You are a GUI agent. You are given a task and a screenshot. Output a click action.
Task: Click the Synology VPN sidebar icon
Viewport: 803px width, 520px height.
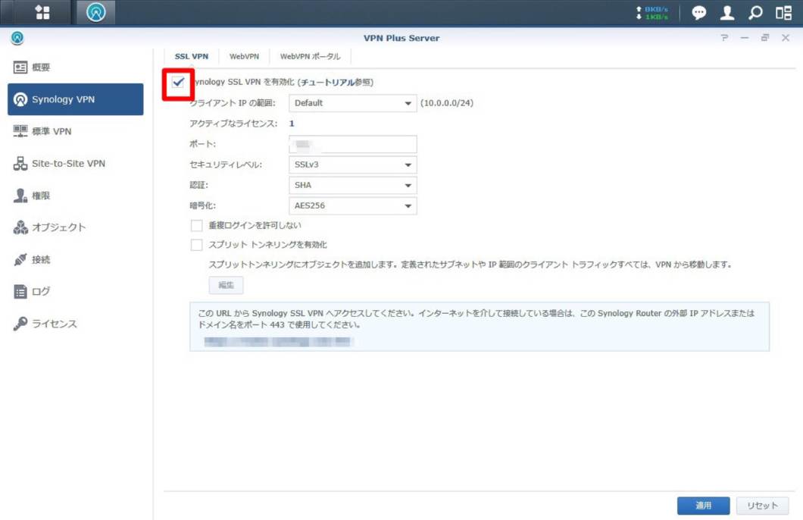20,99
